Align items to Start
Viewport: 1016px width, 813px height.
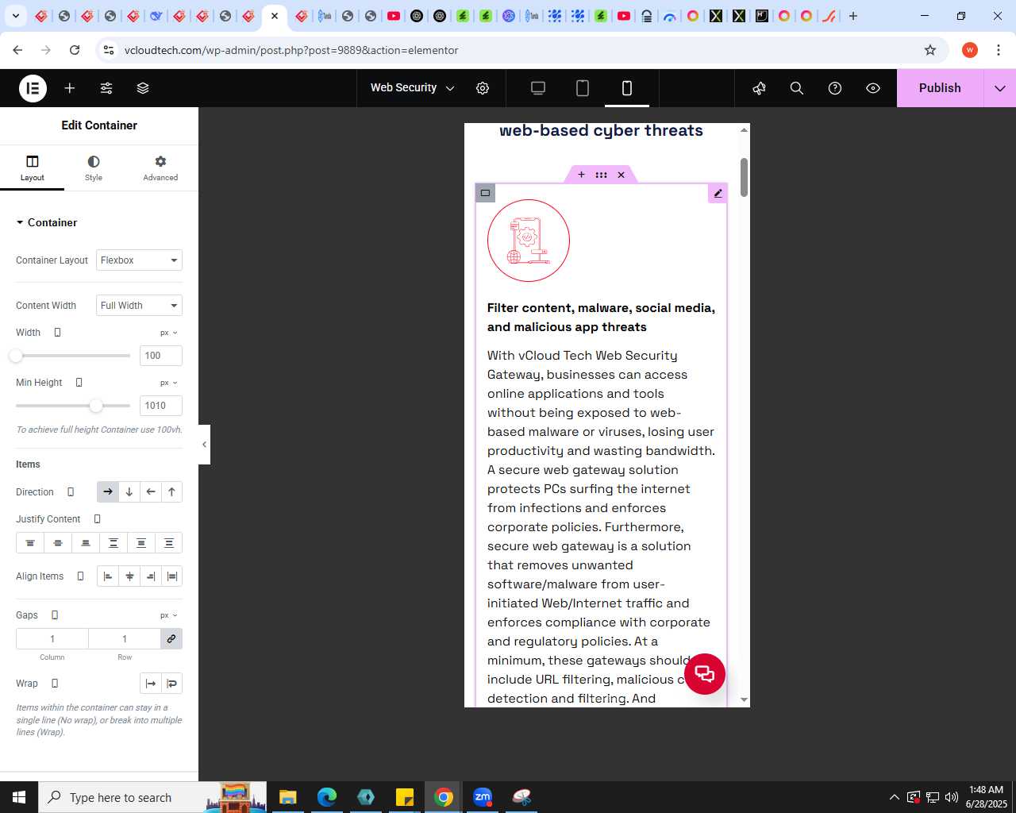tap(108, 576)
